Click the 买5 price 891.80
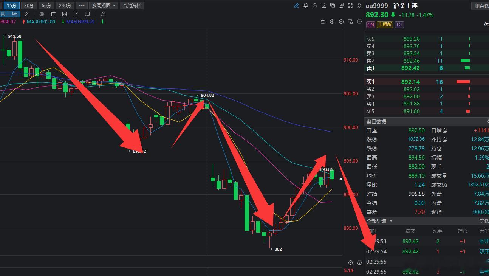 [412, 111]
